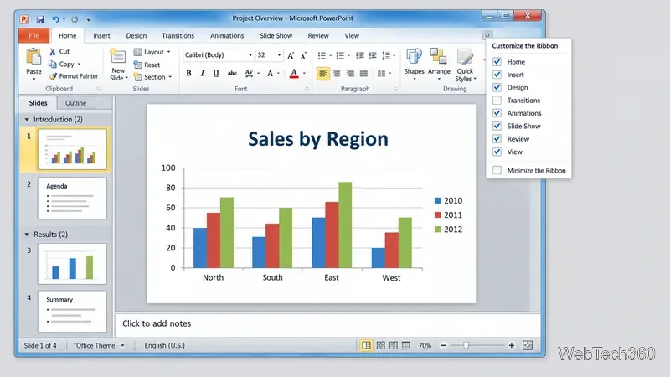Toggle Italic formatting
The width and height of the screenshot is (670, 377).
202,73
